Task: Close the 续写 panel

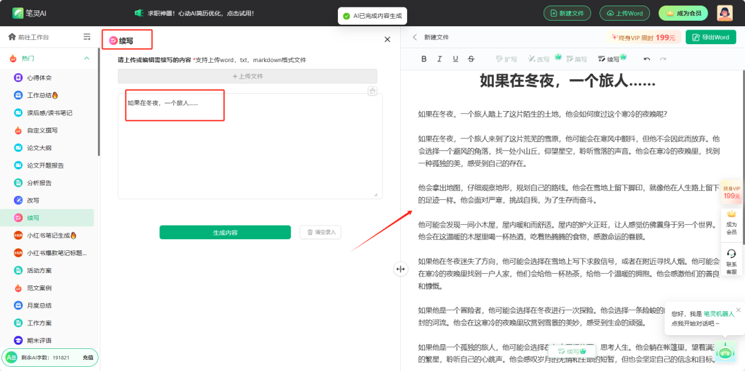Action: click(387, 39)
